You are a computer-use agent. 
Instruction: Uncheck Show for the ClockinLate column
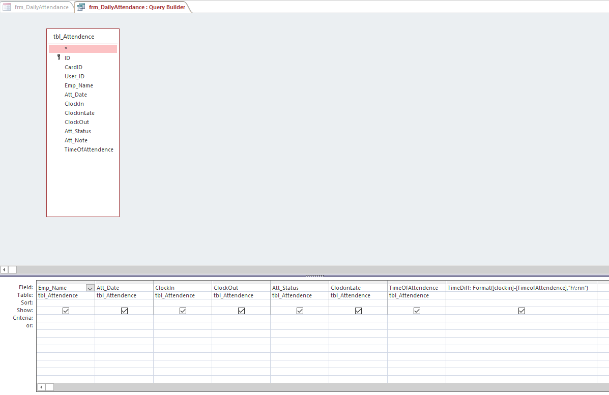[x=358, y=311]
